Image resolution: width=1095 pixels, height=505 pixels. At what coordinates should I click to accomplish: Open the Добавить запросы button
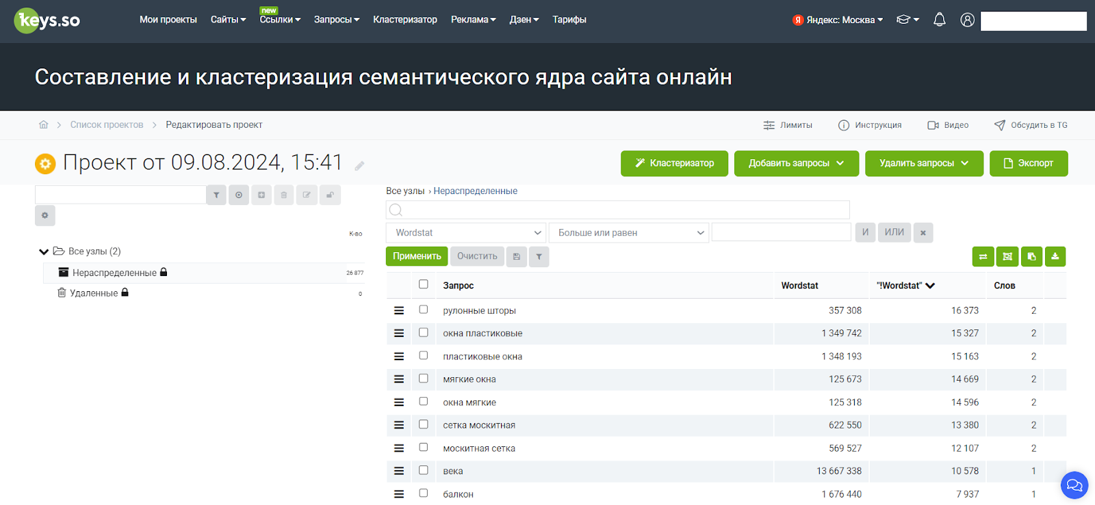point(797,163)
